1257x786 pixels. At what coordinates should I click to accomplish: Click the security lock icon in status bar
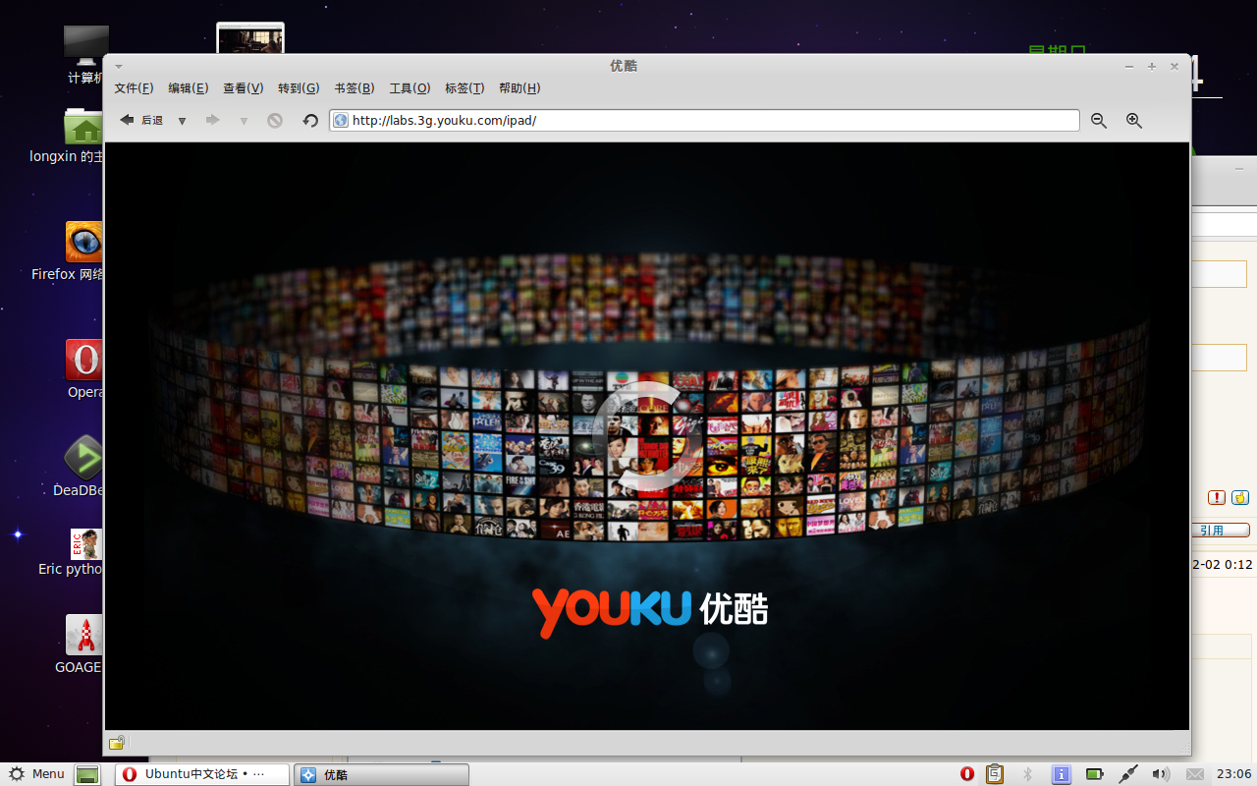116,743
